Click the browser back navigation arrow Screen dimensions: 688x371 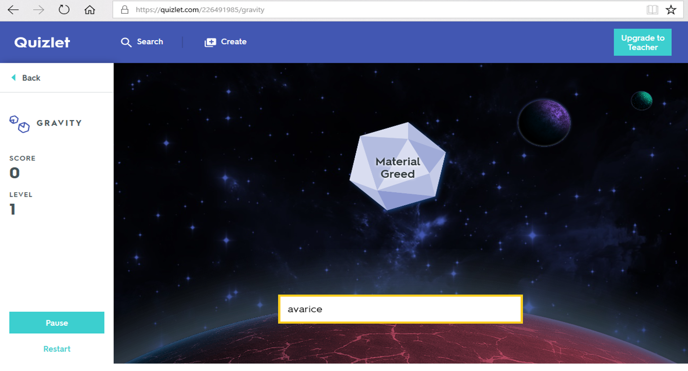click(x=14, y=9)
